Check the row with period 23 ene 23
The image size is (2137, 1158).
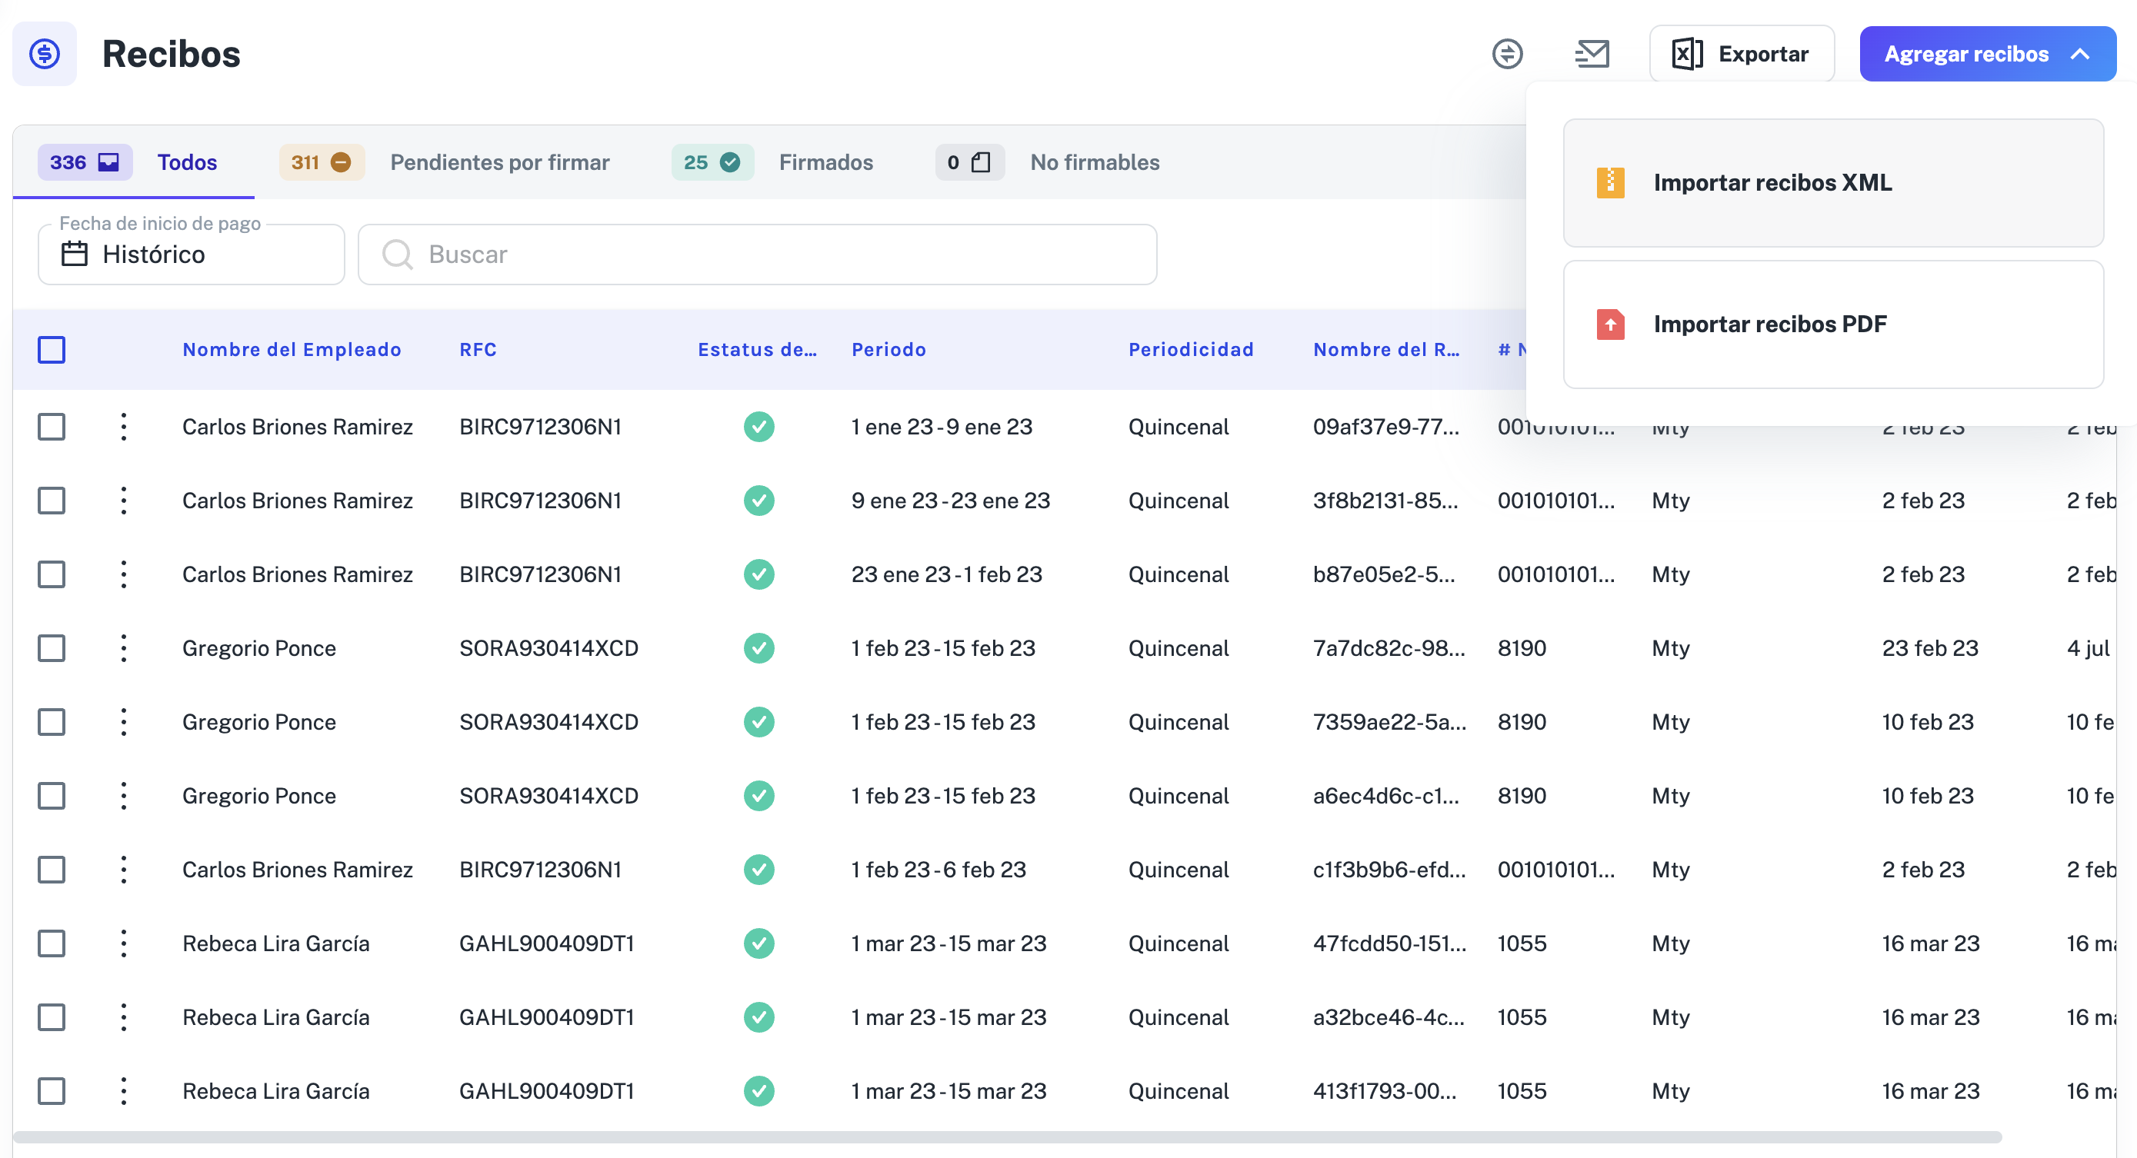(x=52, y=575)
